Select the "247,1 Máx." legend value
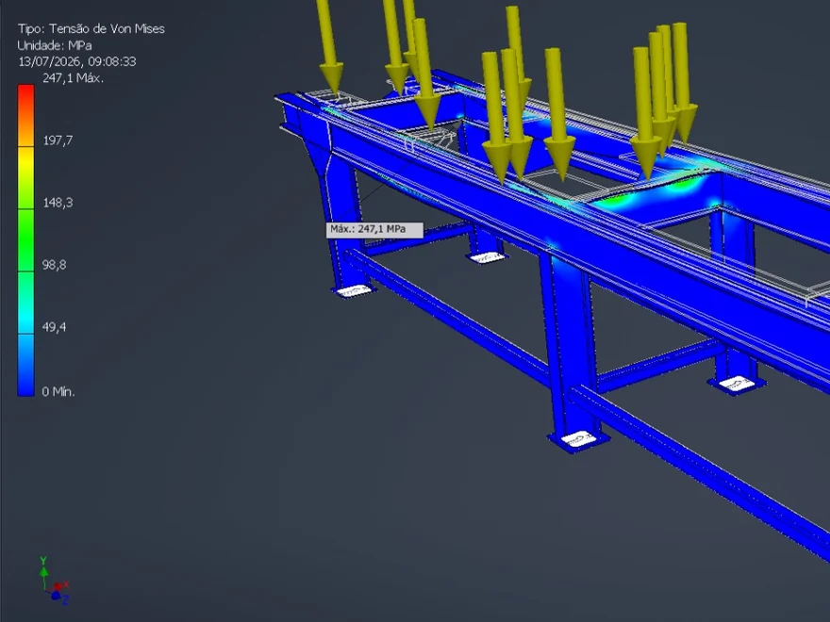 tap(73, 78)
